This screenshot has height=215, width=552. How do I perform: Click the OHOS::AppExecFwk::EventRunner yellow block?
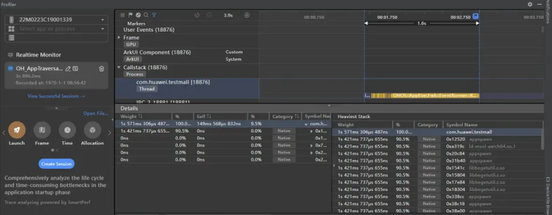pos(435,95)
